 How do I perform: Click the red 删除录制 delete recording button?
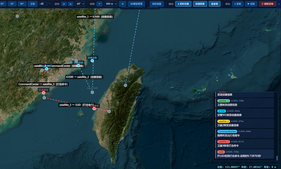coord(267,4)
